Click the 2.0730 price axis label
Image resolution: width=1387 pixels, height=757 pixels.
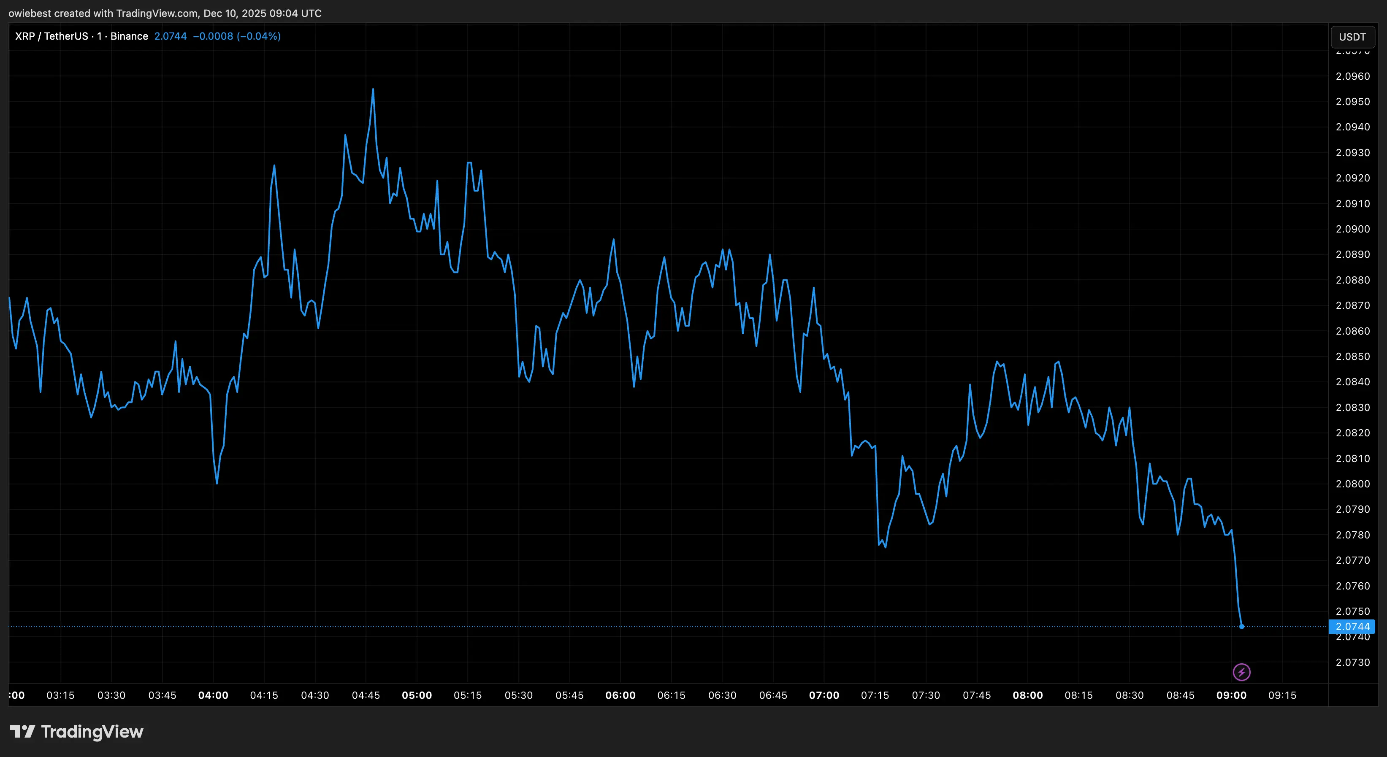point(1352,662)
